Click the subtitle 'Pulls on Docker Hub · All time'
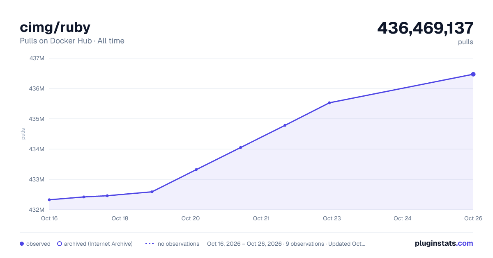Screen dimensions: 493x258 [x=72, y=41]
